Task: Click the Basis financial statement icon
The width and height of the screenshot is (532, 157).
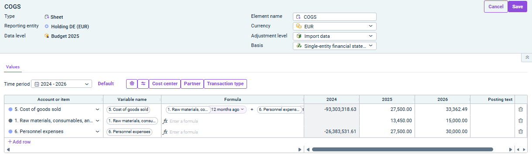Action: (299, 46)
